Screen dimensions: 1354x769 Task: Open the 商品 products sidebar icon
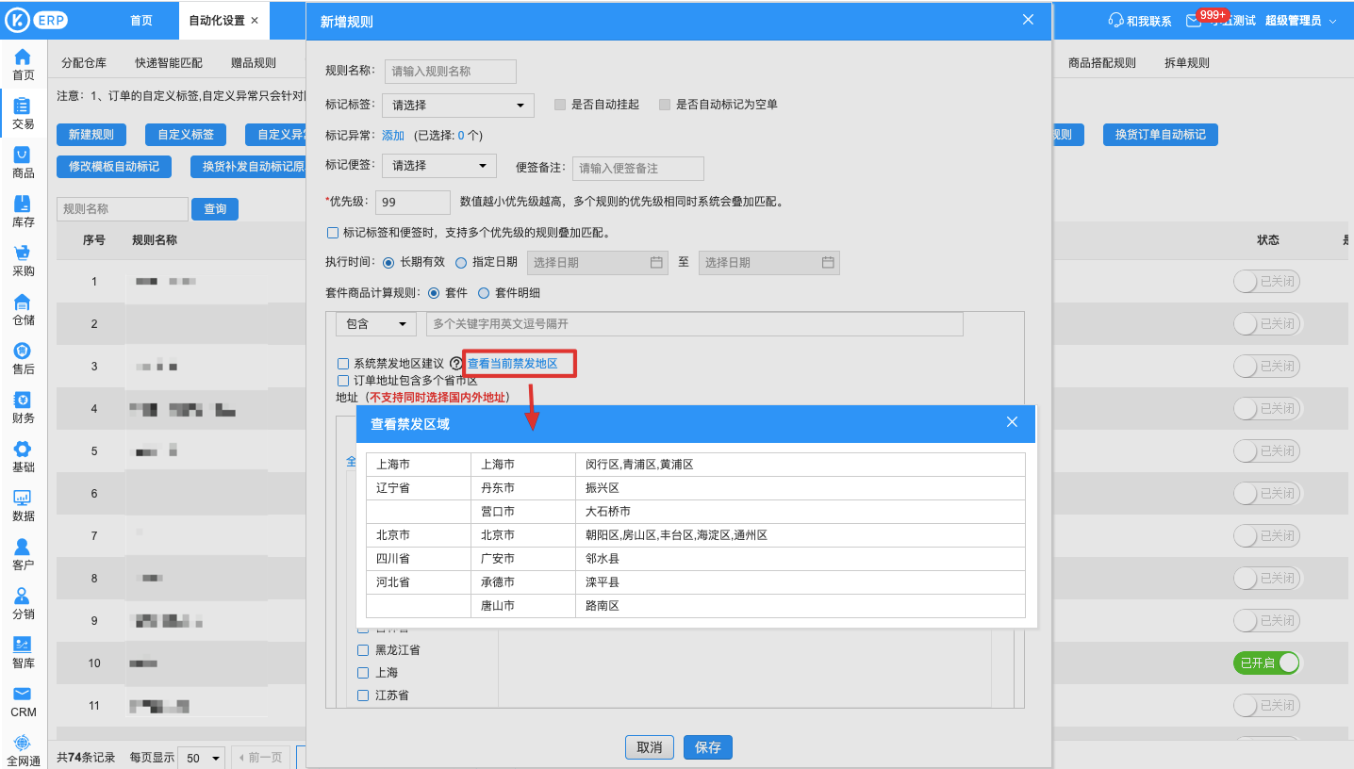(23, 155)
